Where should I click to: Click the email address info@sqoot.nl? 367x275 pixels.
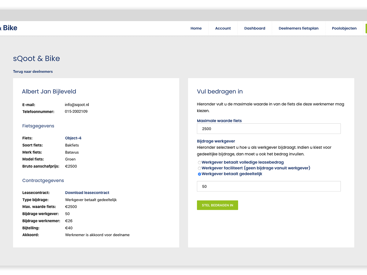77,105
